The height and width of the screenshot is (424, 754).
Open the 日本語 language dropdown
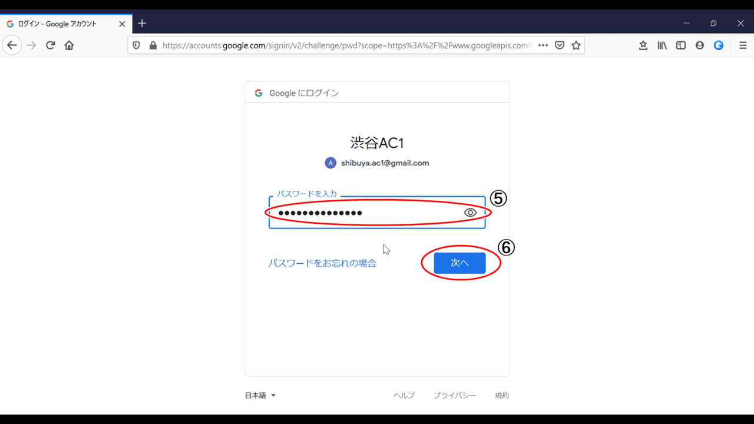(260, 396)
